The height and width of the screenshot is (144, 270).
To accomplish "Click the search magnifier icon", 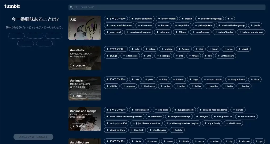I will coord(71,7).
